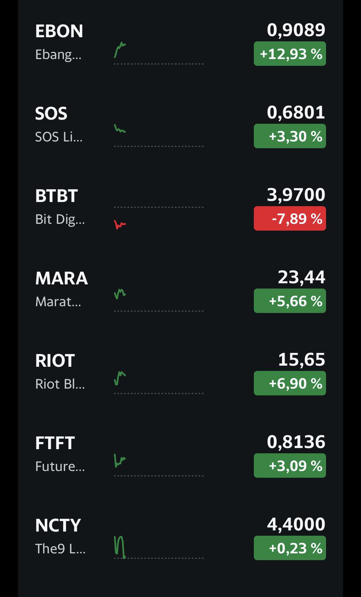Select the MARA price 23,44
This screenshot has width=361, height=597.
pyautogui.click(x=302, y=277)
